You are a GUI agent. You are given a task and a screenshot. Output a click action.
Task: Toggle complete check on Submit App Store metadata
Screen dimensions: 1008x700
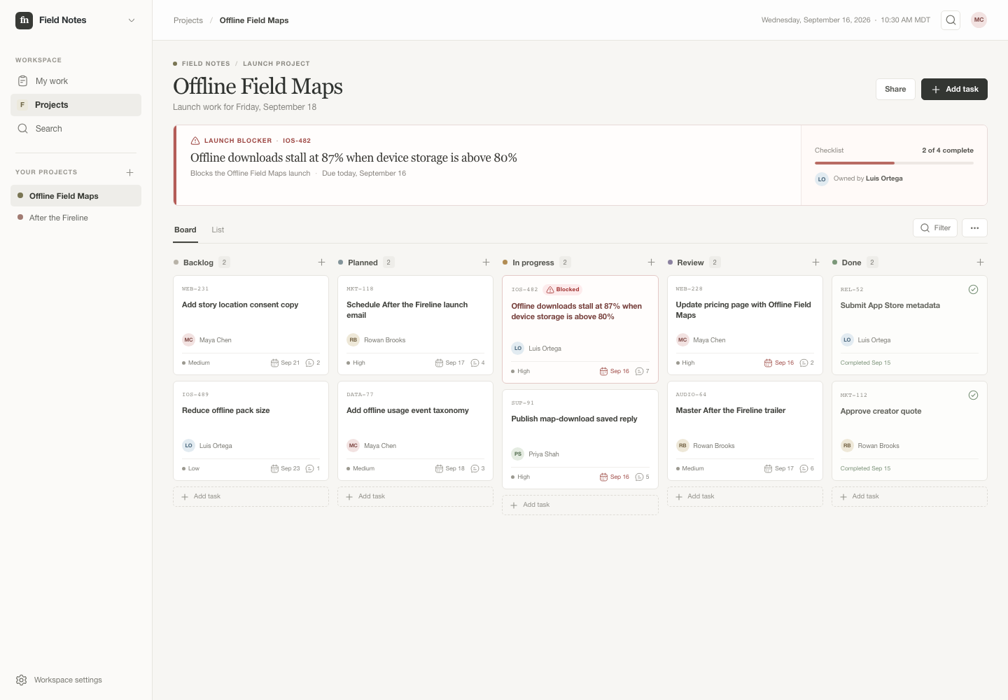coord(973,289)
